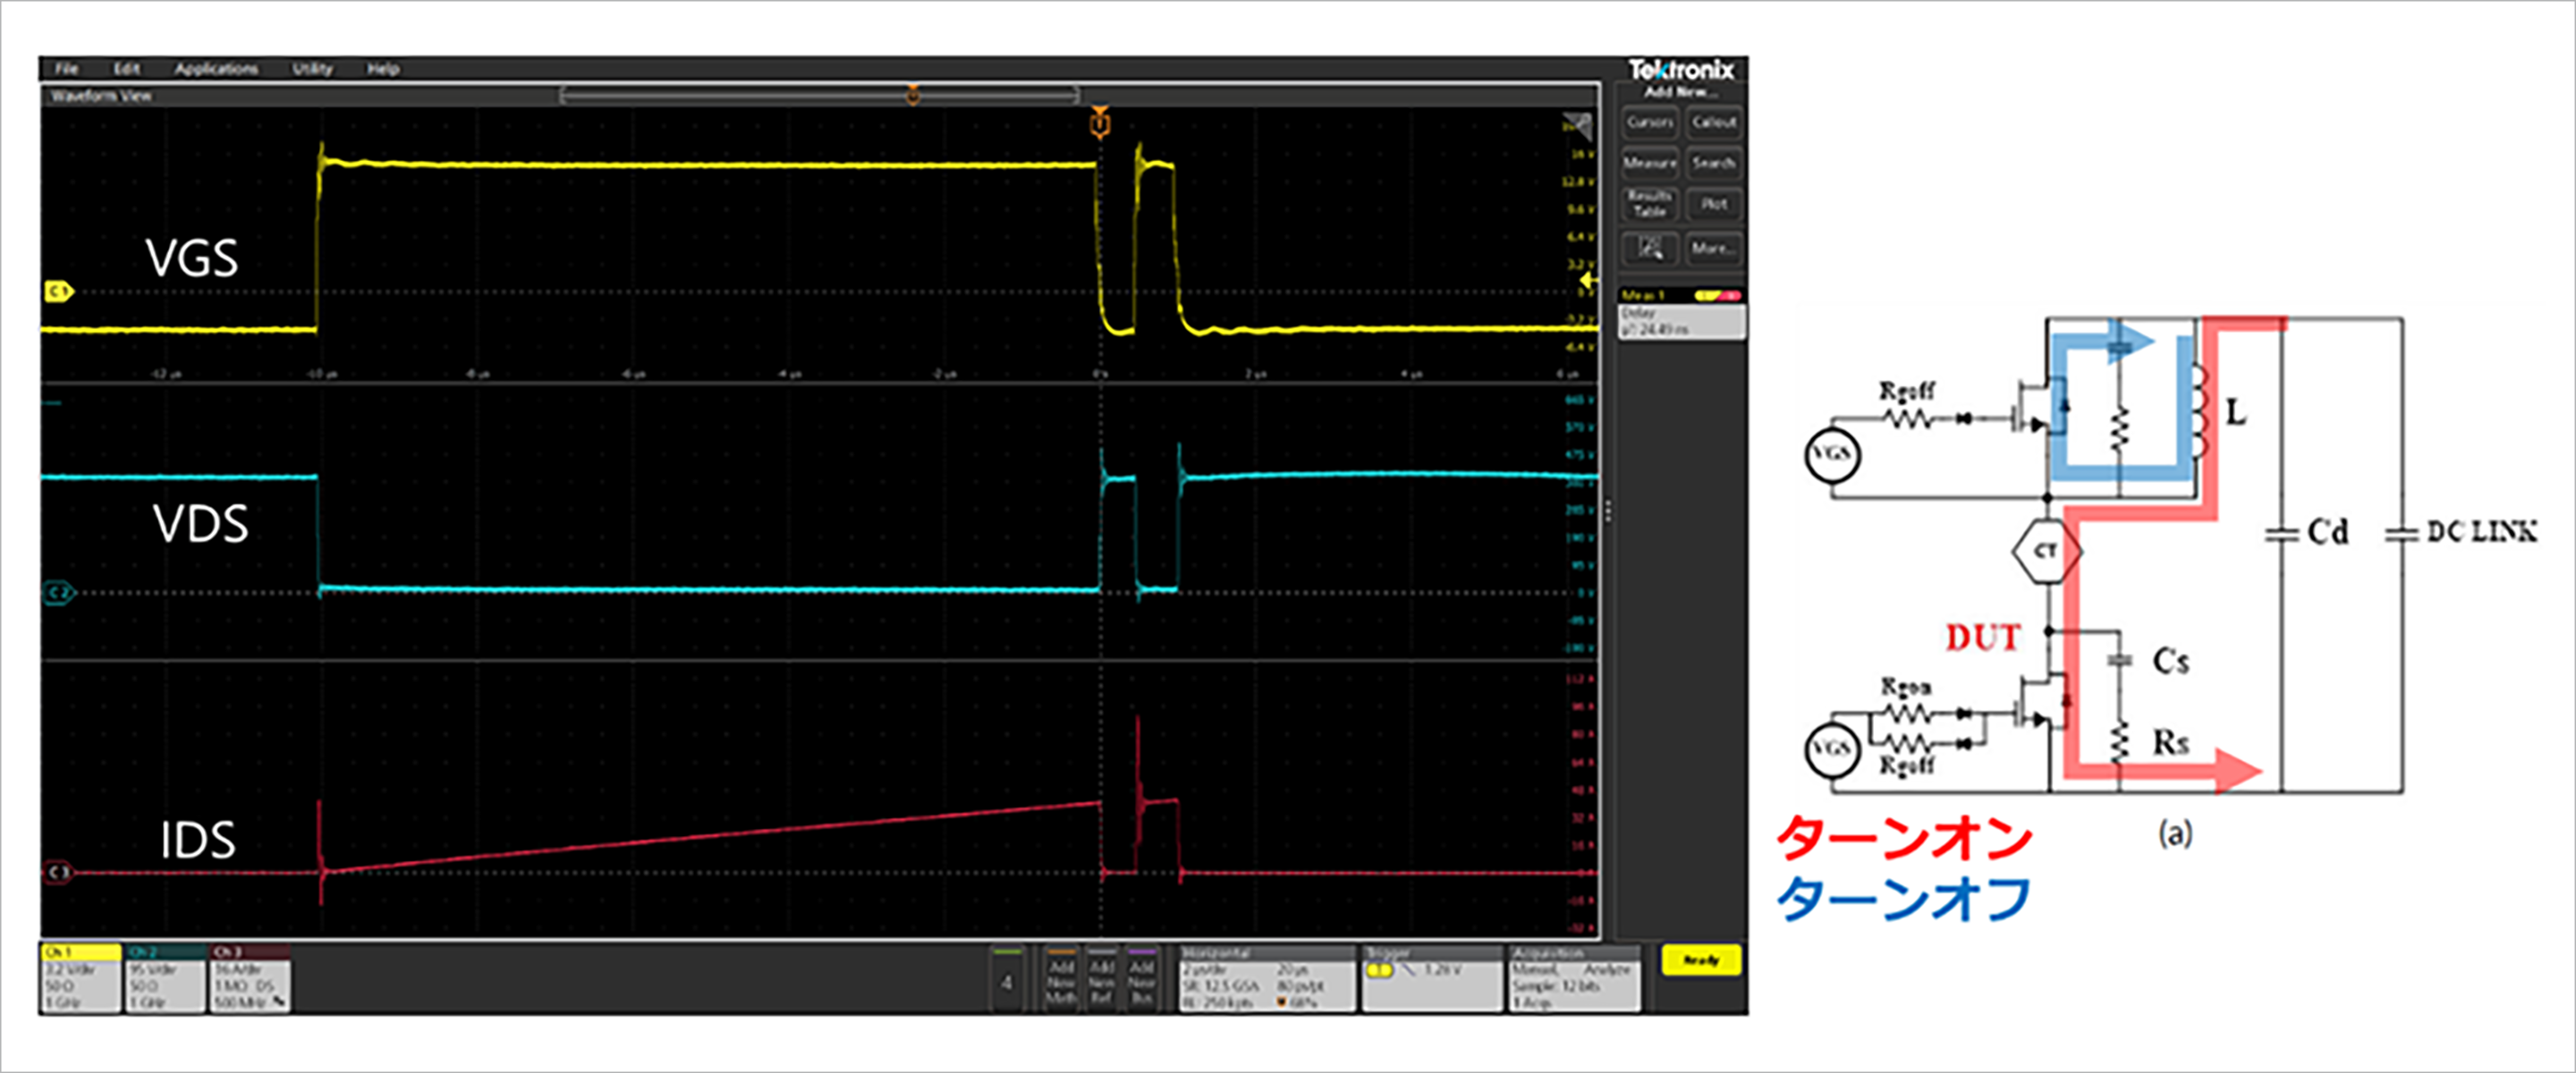2576x1073 pixels.
Task: Turn on channel 4 button
Action: (x=1007, y=978)
